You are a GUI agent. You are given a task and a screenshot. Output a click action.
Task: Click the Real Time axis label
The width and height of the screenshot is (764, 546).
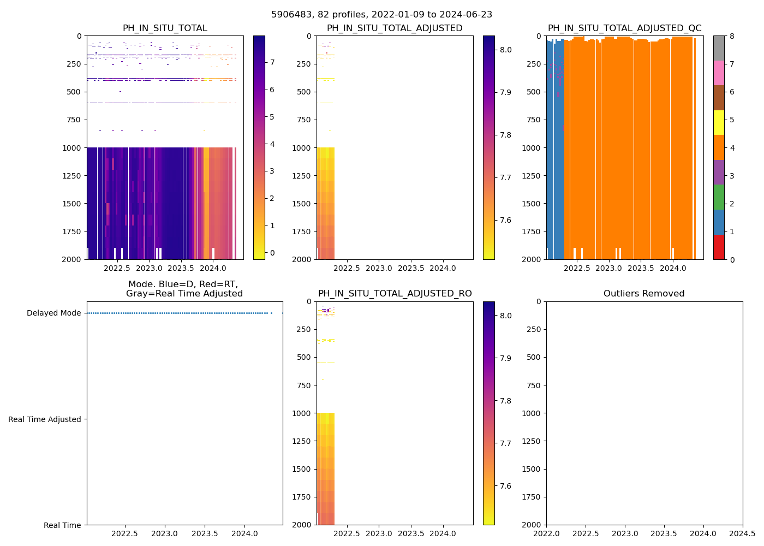62,525
